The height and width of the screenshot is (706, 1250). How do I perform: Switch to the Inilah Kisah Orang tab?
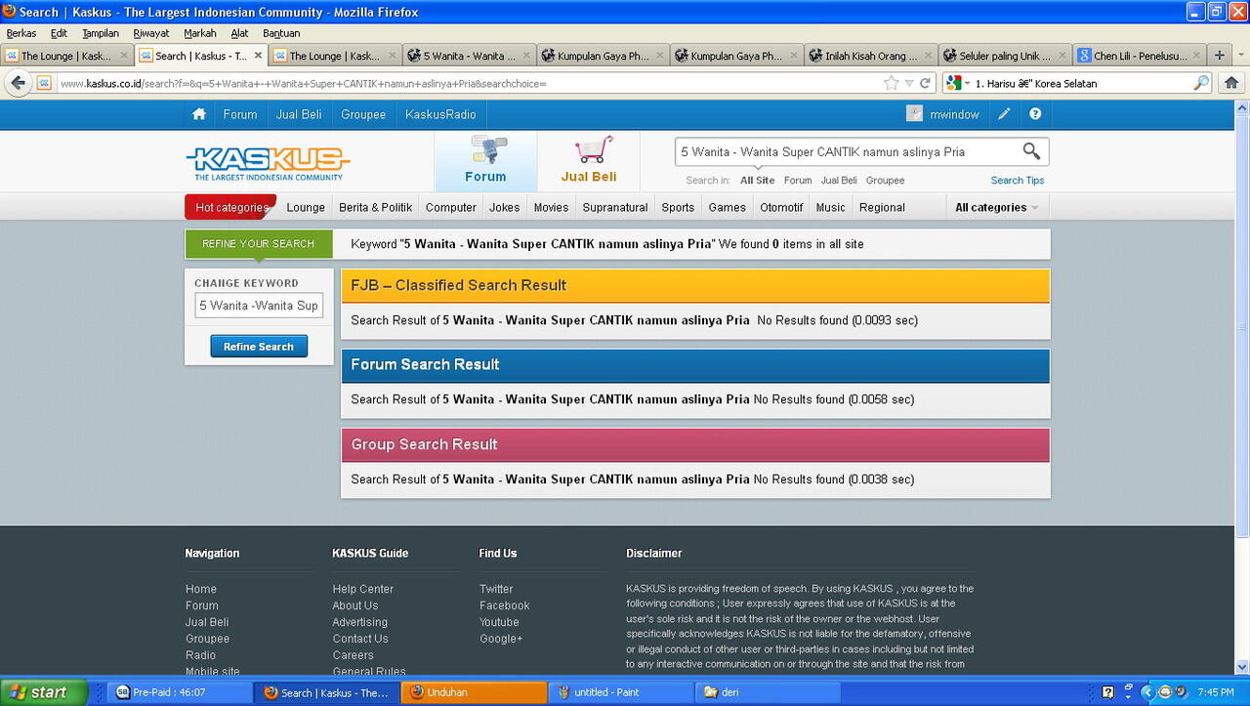pyautogui.click(x=871, y=56)
